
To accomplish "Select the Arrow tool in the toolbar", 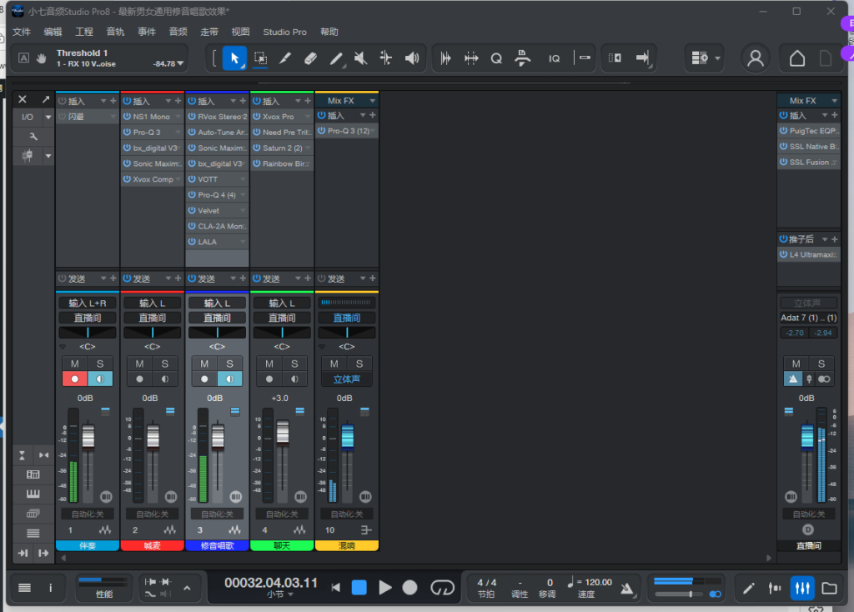I will pyautogui.click(x=234, y=58).
